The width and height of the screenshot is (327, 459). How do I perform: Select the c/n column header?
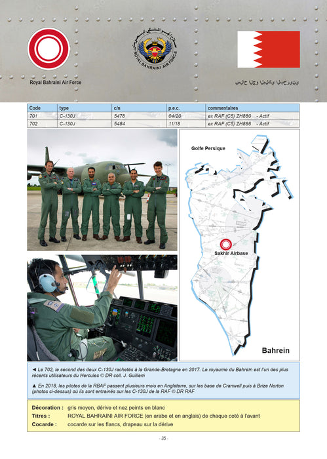pos(139,108)
